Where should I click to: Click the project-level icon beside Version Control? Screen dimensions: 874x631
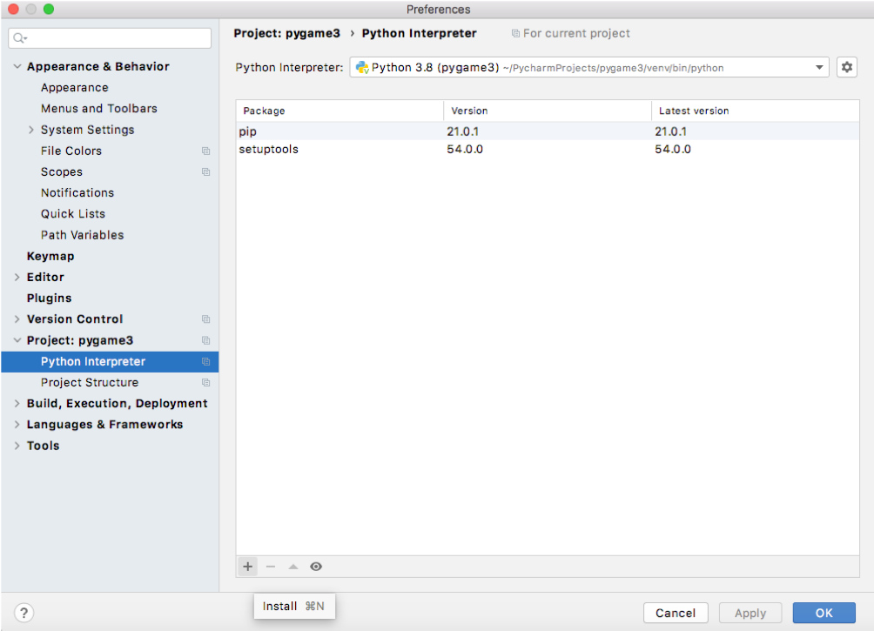[x=205, y=319]
